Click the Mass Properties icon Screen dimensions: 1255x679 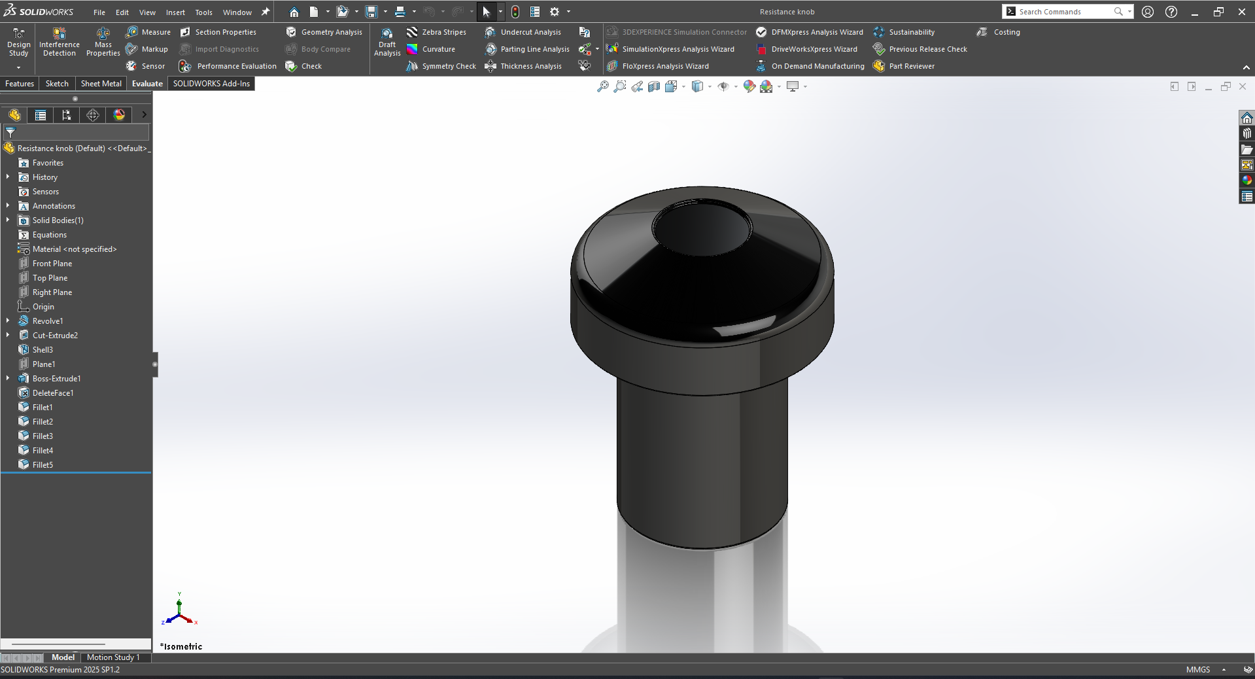[103, 35]
